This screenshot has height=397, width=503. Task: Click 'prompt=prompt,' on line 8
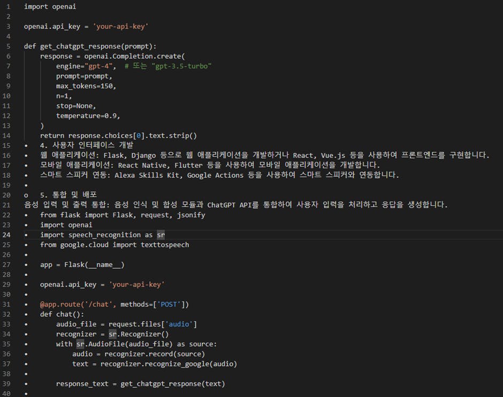point(84,76)
